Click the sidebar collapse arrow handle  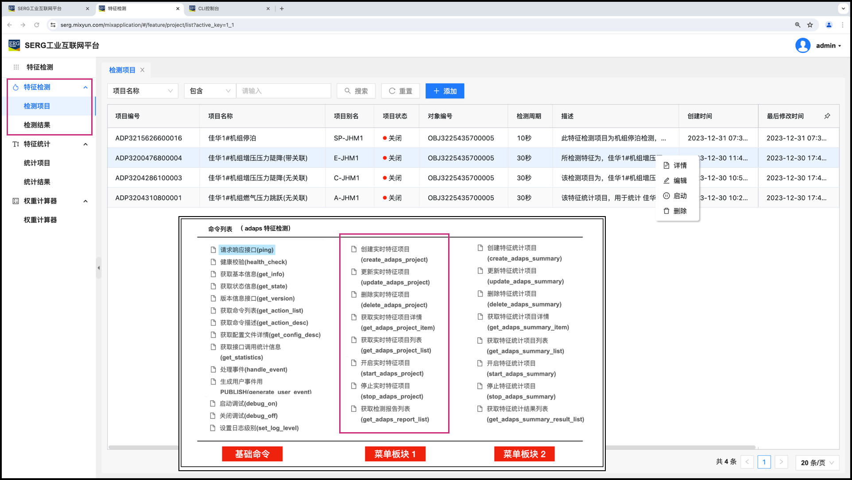coord(99,268)
